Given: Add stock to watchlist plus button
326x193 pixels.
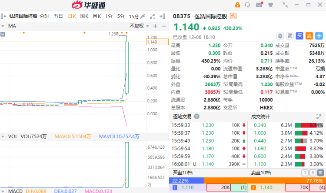Looking at the screenshot, I should (x=319, y=36).
